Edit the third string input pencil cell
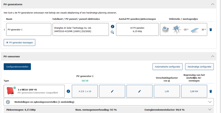Screen dimensions: 221x113 coord(140,91)
